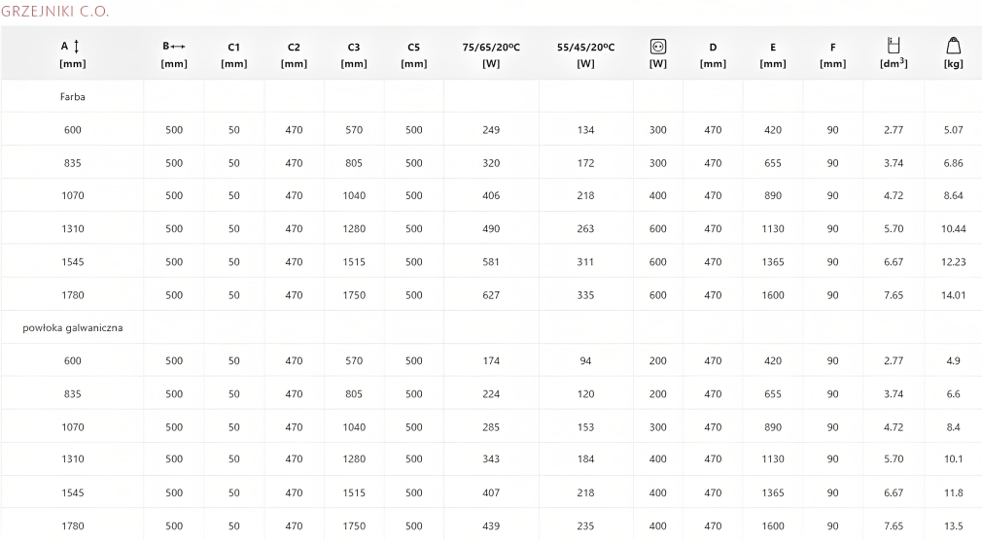Click the weight icon above [kg]

[953, 46]
